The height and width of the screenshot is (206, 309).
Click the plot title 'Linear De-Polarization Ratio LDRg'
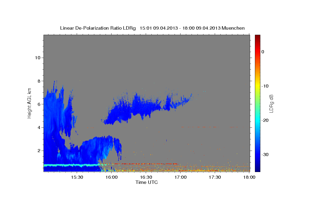[x=98, y=28]
